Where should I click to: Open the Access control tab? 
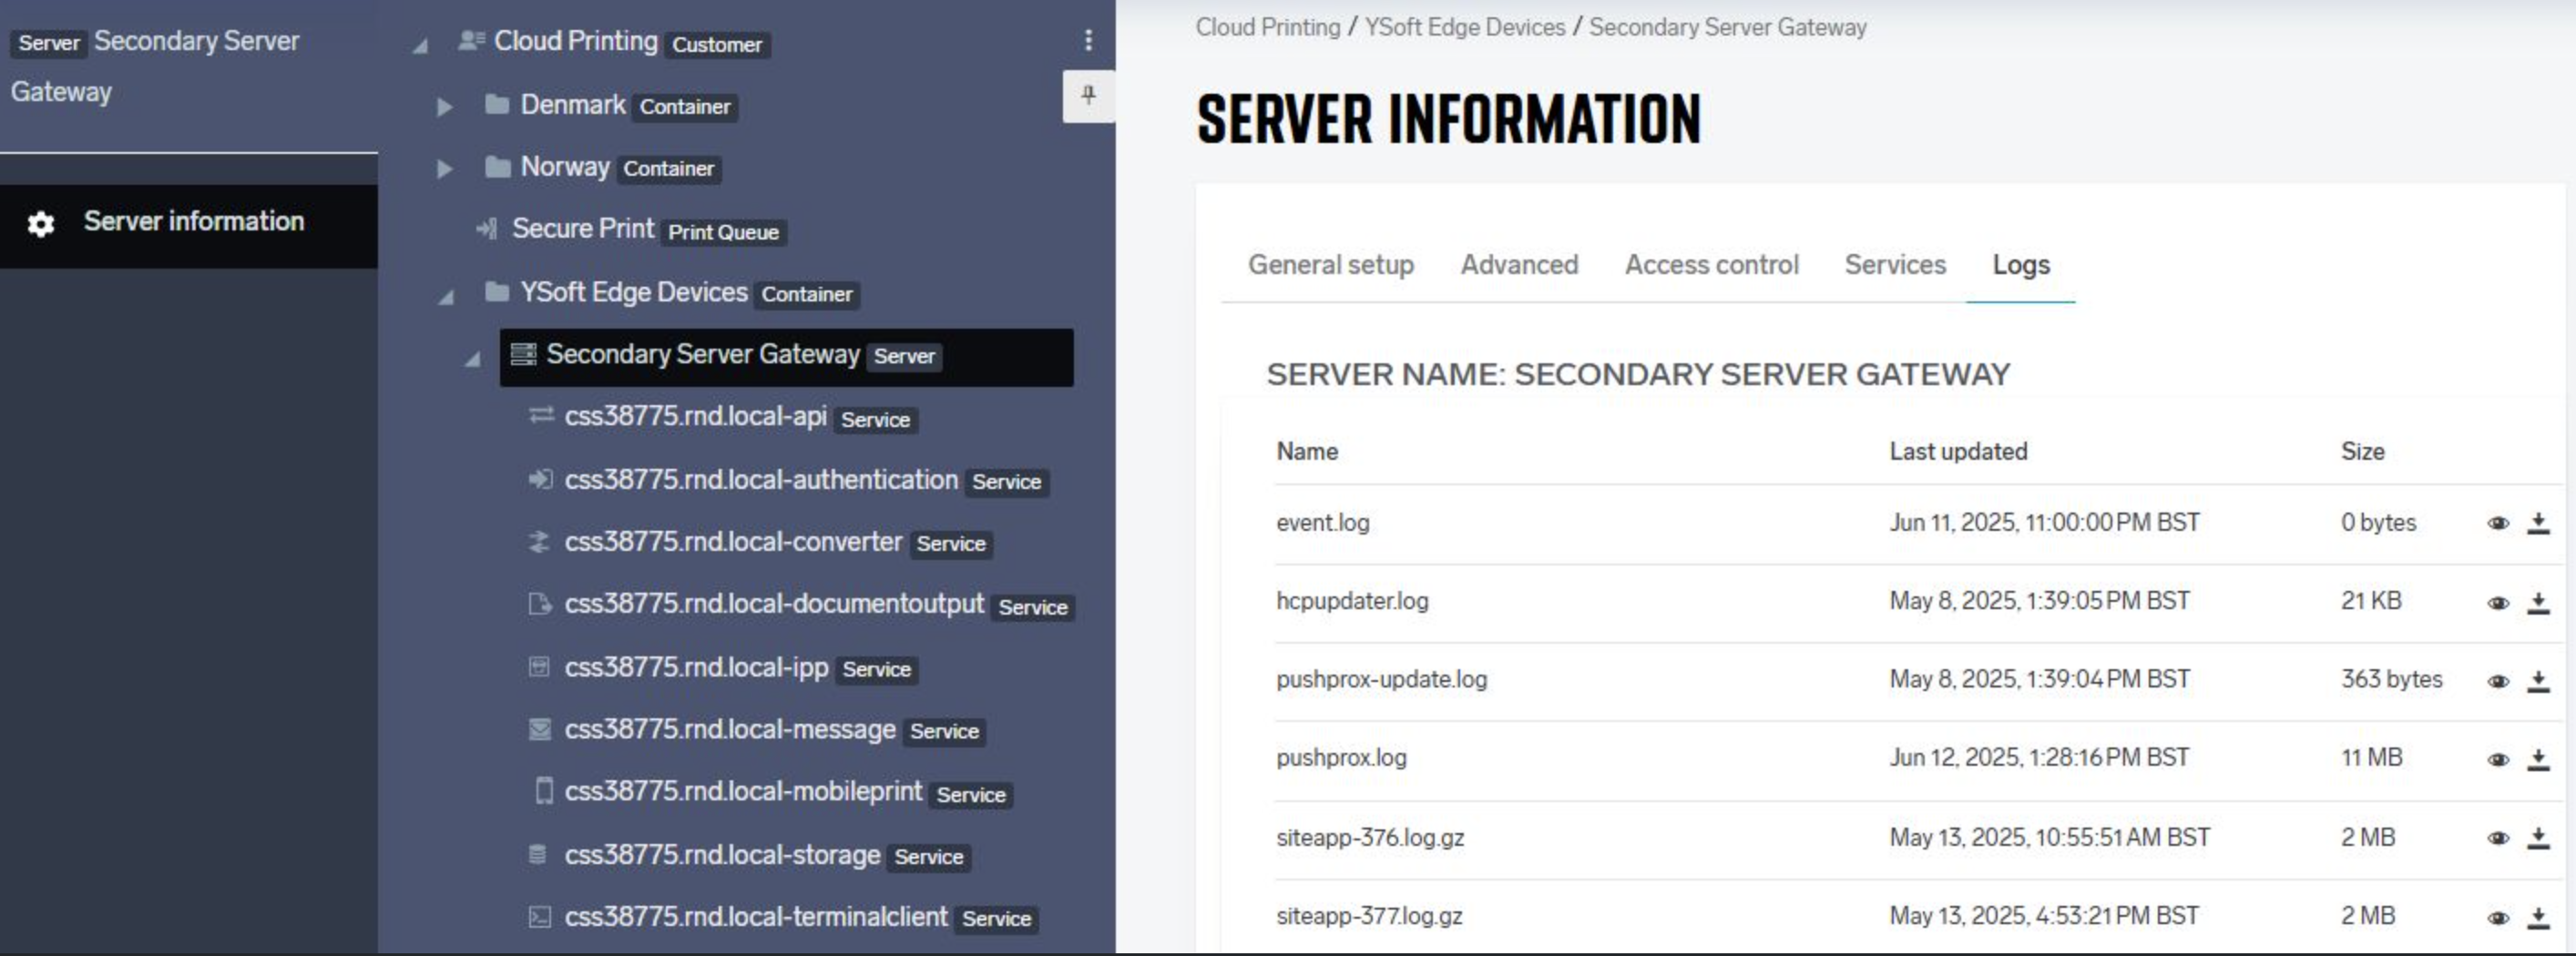(x=1711, y=265)
